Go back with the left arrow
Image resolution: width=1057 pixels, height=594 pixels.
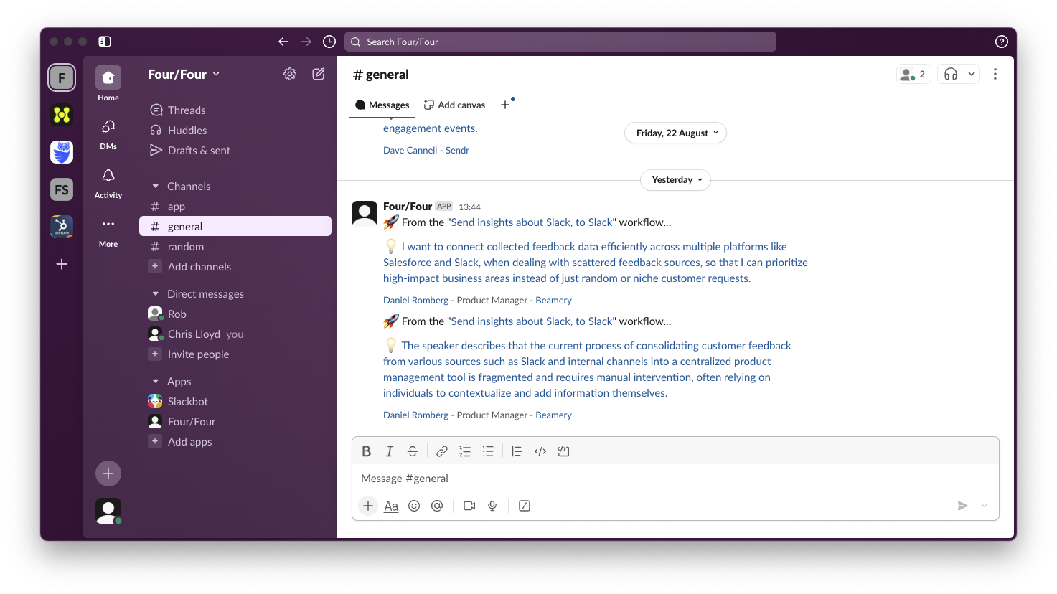(283, 42)
